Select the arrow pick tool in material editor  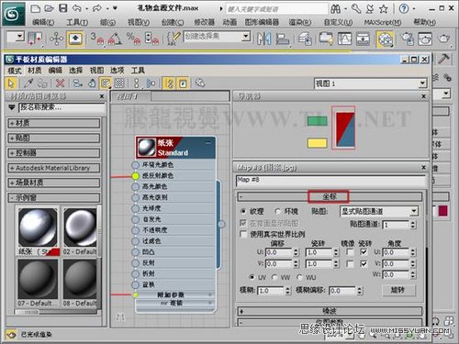[x=11, y=83]
